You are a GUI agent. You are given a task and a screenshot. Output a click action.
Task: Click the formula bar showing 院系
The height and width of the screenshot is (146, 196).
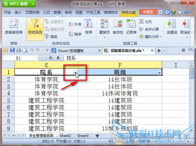(x=129, y=58)
